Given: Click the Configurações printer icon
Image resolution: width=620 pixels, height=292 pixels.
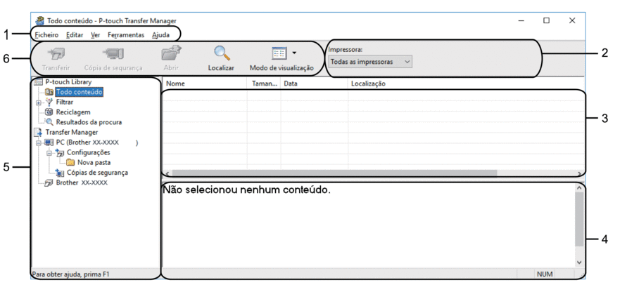Looking at the screenshot, I should (61, 153).
